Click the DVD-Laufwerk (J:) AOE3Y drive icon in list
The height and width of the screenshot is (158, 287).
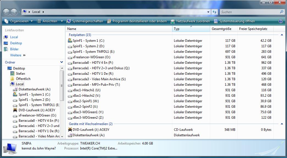point(70,130)
